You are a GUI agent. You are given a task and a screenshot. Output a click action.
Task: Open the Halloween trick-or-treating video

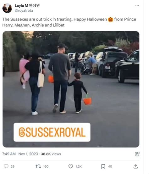tap(71, 89)
